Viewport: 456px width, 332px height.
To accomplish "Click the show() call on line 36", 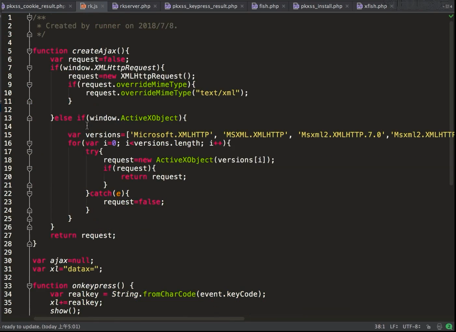I will point(65,311).
